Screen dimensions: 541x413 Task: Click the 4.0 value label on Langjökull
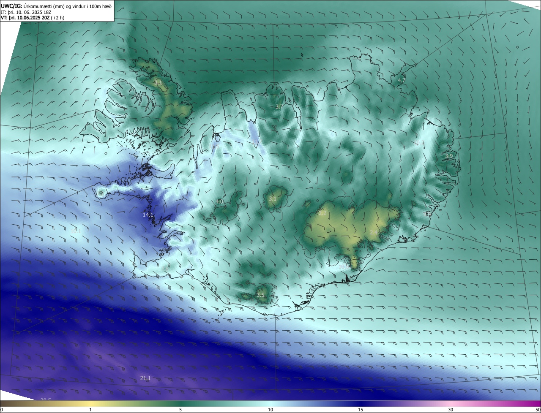pyautogui.click(x=219, y=202)
